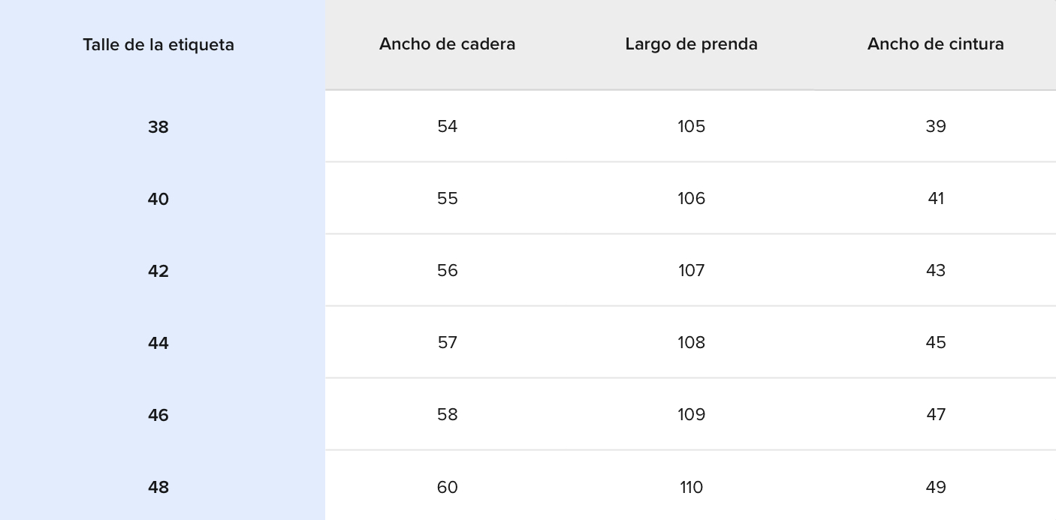Select size label 48
This screenshot has width=1056, height=520.
pyautogui.click(x=158, y=488)
